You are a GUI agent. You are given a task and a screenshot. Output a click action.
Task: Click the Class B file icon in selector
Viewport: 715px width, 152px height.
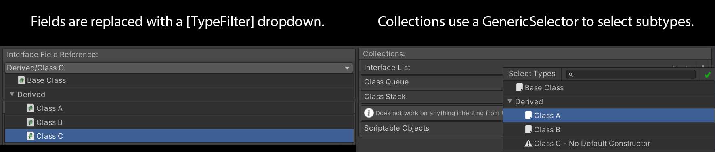point(528,129)
